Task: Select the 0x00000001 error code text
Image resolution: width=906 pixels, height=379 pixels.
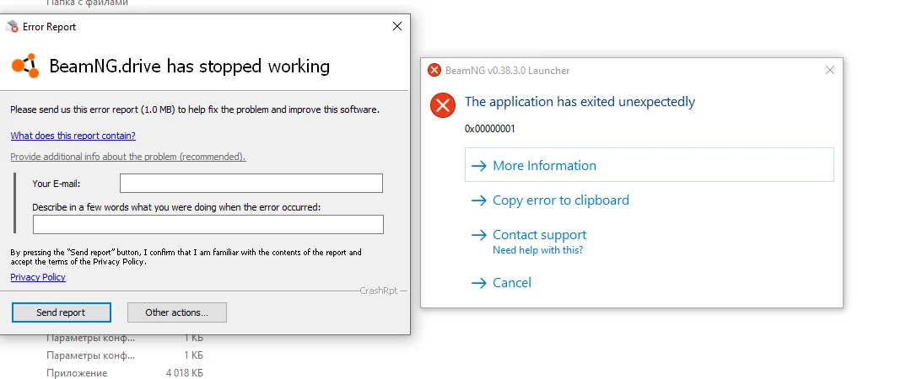Action: pos(489,129)
